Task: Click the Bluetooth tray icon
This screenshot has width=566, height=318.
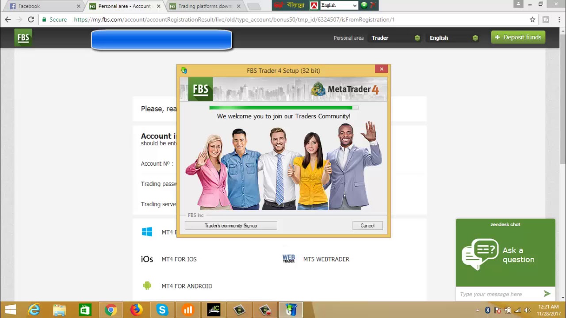Action: tap(488, 310)
